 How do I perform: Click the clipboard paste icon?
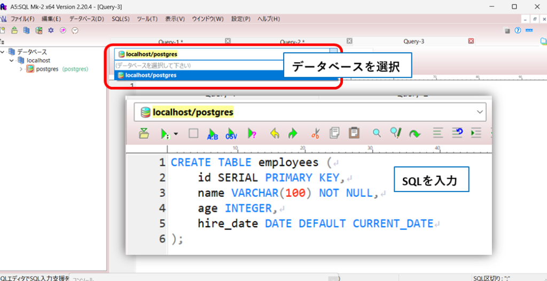coord(354,133)
